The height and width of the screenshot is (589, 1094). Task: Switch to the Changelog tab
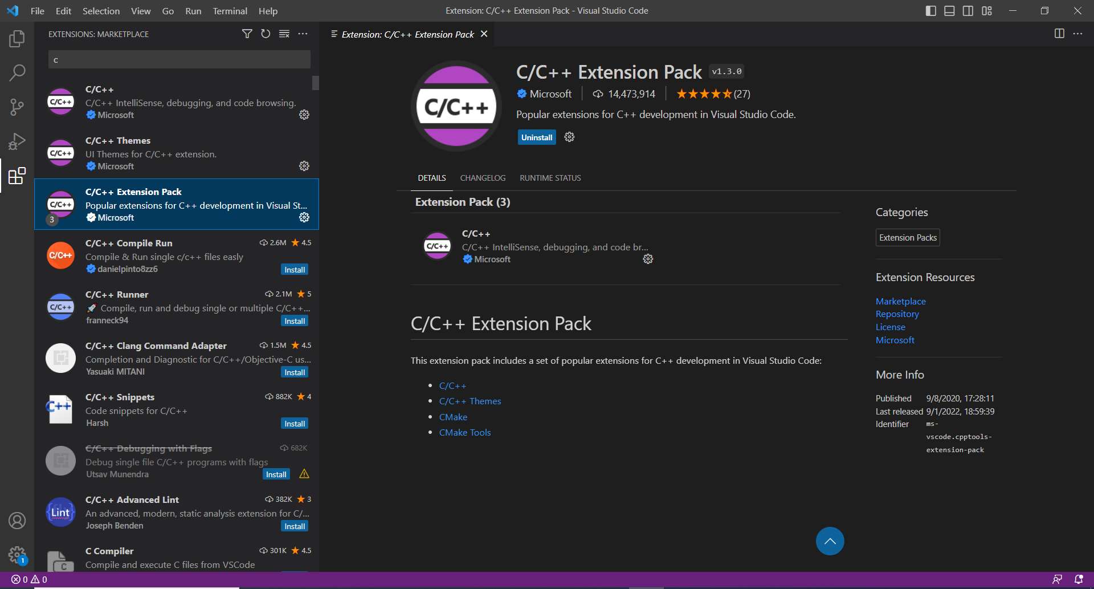pos(483,178)
